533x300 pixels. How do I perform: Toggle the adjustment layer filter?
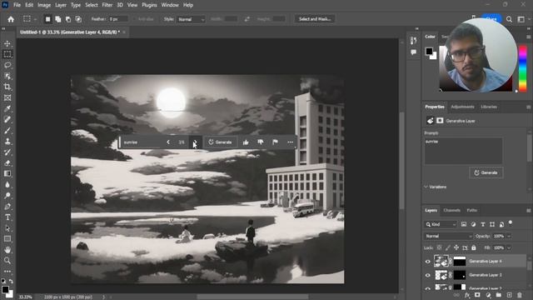[x=473, y=224]
